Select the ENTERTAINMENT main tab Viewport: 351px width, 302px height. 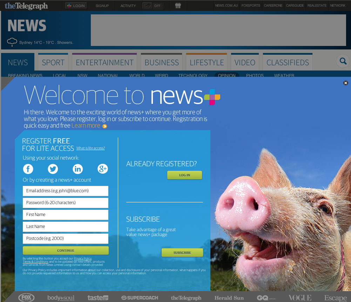coord(104,62)
